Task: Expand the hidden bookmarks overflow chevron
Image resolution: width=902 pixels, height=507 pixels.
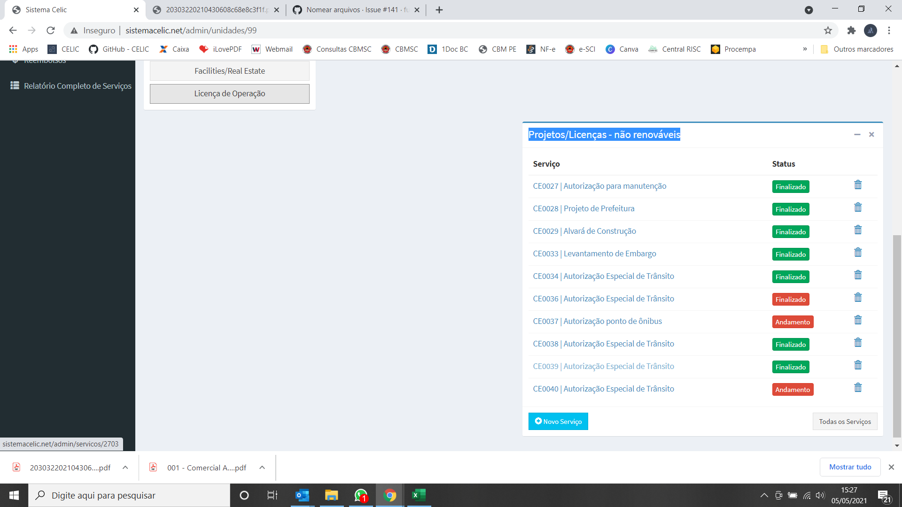Action: tap(805, 49)
